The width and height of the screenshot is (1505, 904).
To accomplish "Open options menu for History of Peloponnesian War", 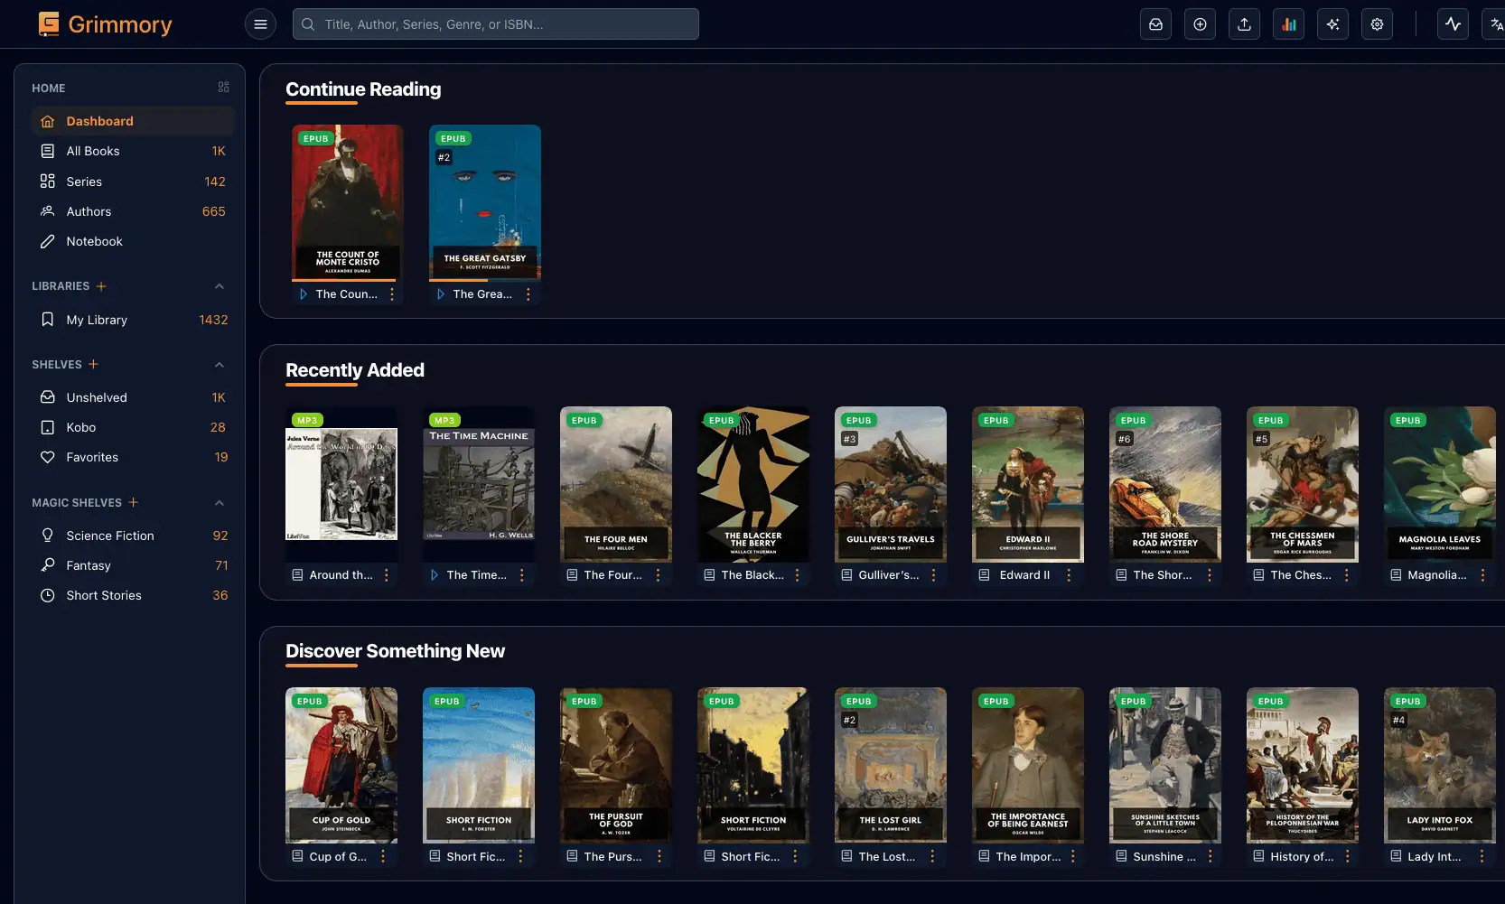I will click(x=1347, y=856).
